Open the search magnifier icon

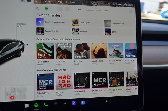pyautogui.click(x=37, y=8)
